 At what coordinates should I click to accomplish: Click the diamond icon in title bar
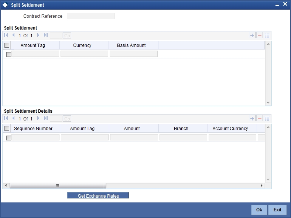click(6, 5)
